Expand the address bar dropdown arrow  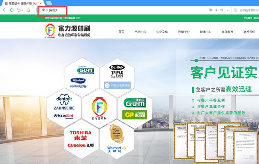[227, 10]
